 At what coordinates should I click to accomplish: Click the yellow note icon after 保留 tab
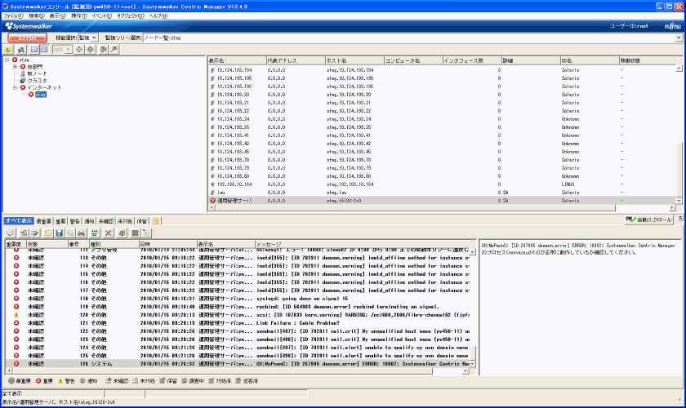click(156, 221)
